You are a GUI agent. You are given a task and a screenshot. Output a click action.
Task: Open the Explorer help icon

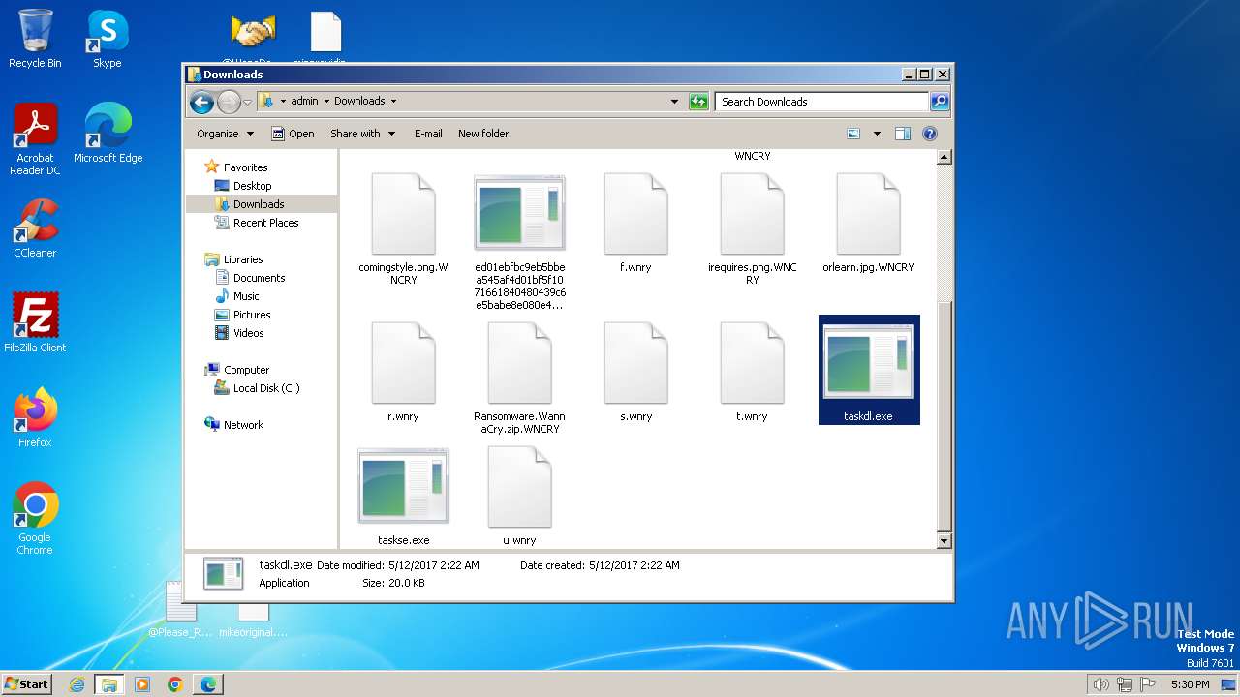click(930, 134)
